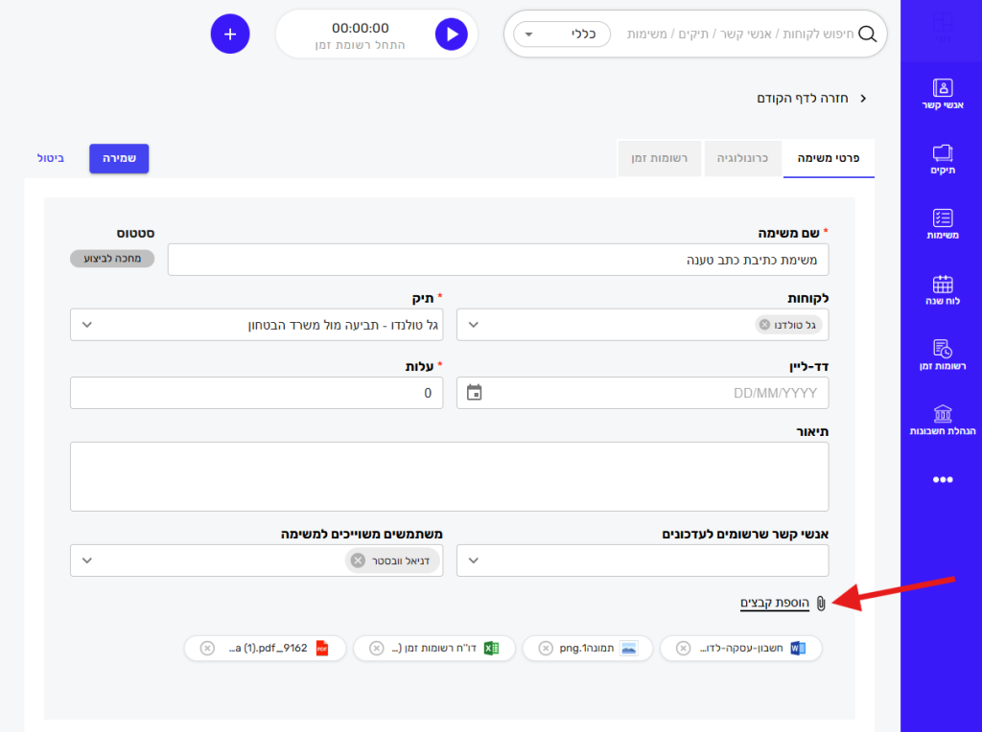Click the blue plus add button

pos(230,34)
